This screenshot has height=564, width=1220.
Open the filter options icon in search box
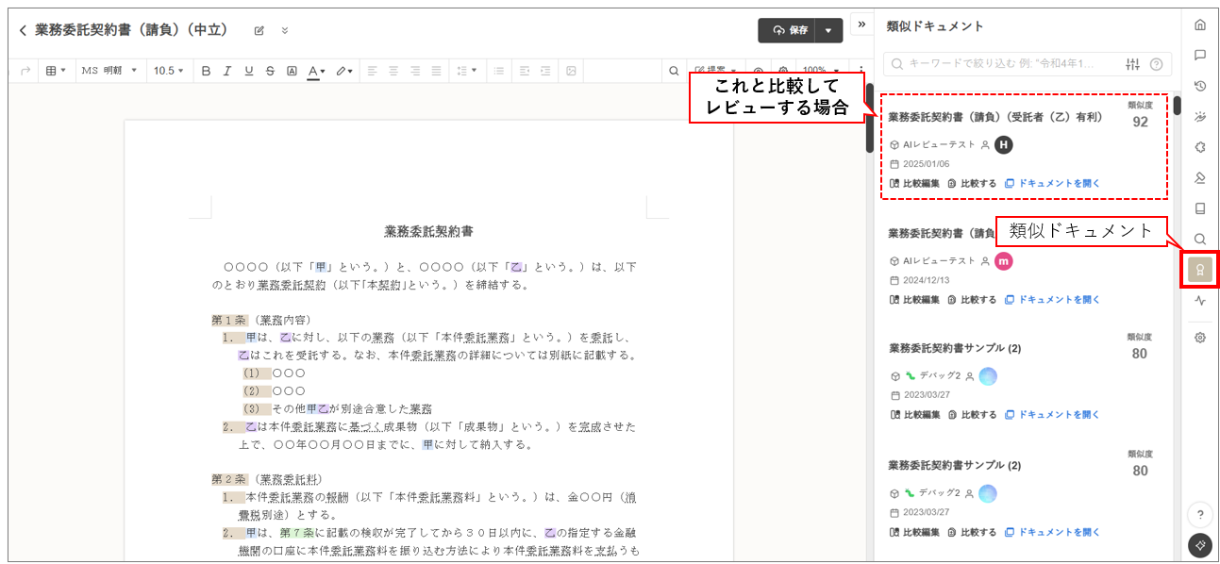[x=1133, y=64]
